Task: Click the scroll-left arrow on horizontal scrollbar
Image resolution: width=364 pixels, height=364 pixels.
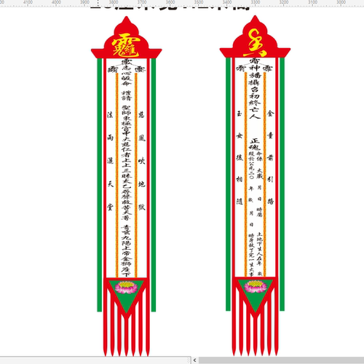Action: [194, 360]
